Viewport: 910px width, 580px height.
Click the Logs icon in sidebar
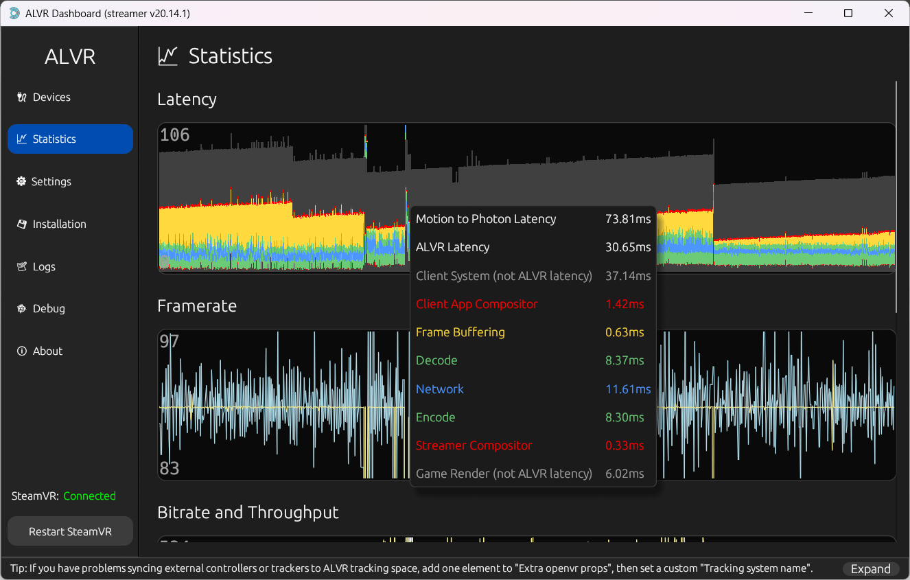(21, 267)
